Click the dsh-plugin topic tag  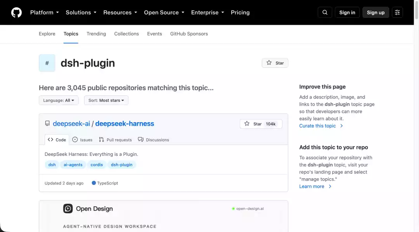[x=121, y=165]
